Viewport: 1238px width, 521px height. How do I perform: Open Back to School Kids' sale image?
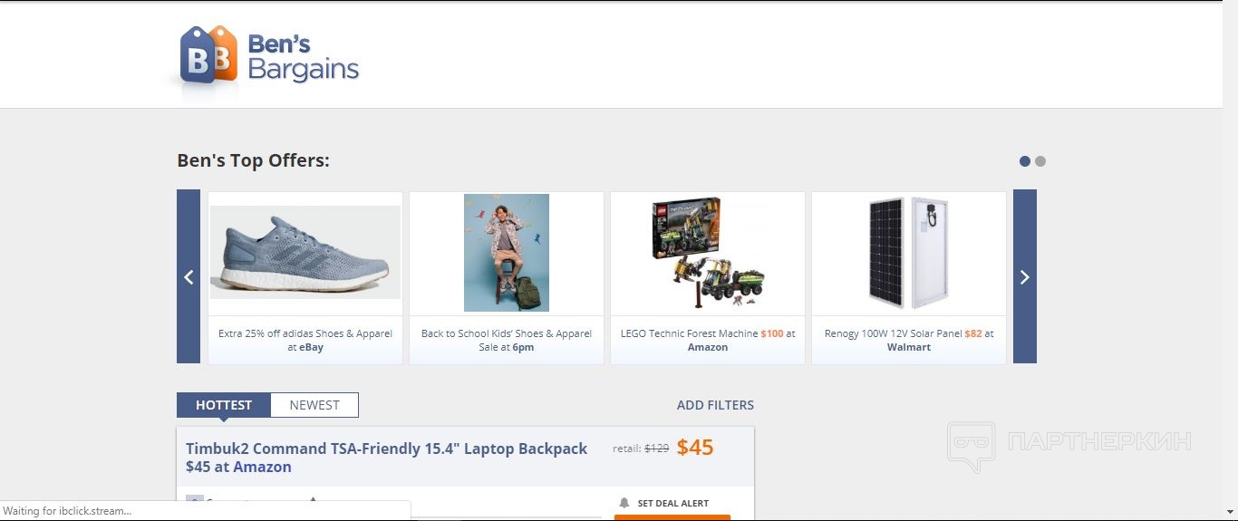click(x=507, y=253)
